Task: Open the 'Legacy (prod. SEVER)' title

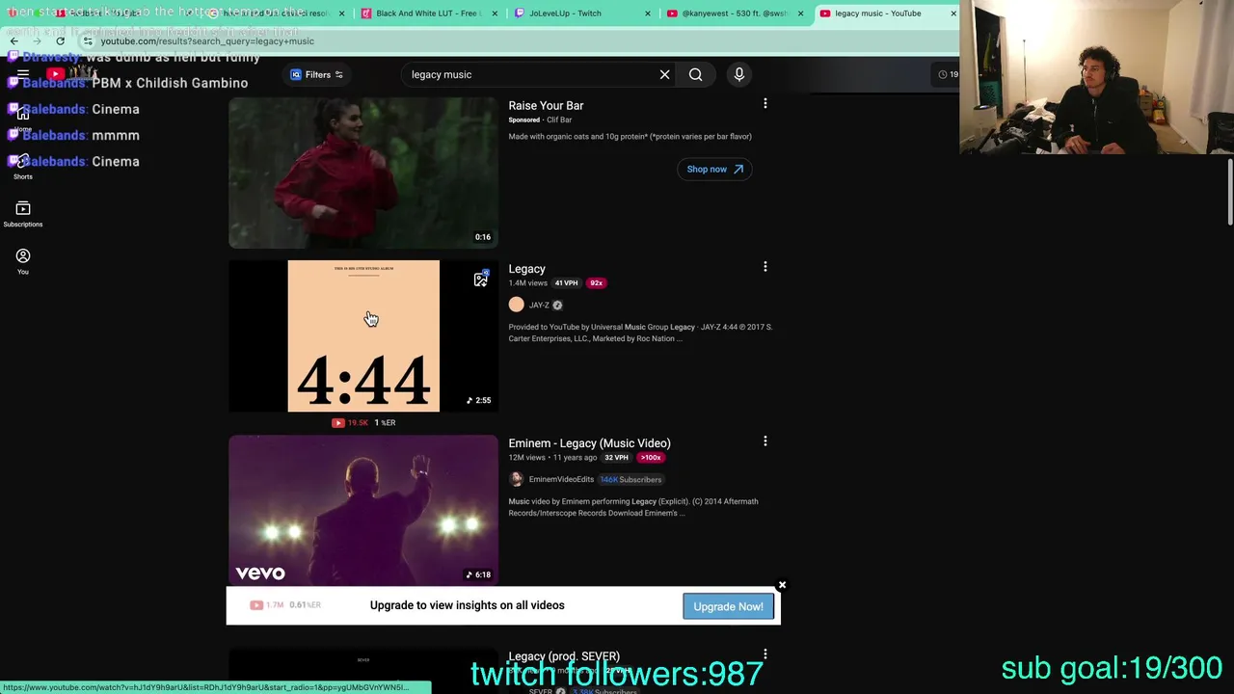Action: point(564,656)
